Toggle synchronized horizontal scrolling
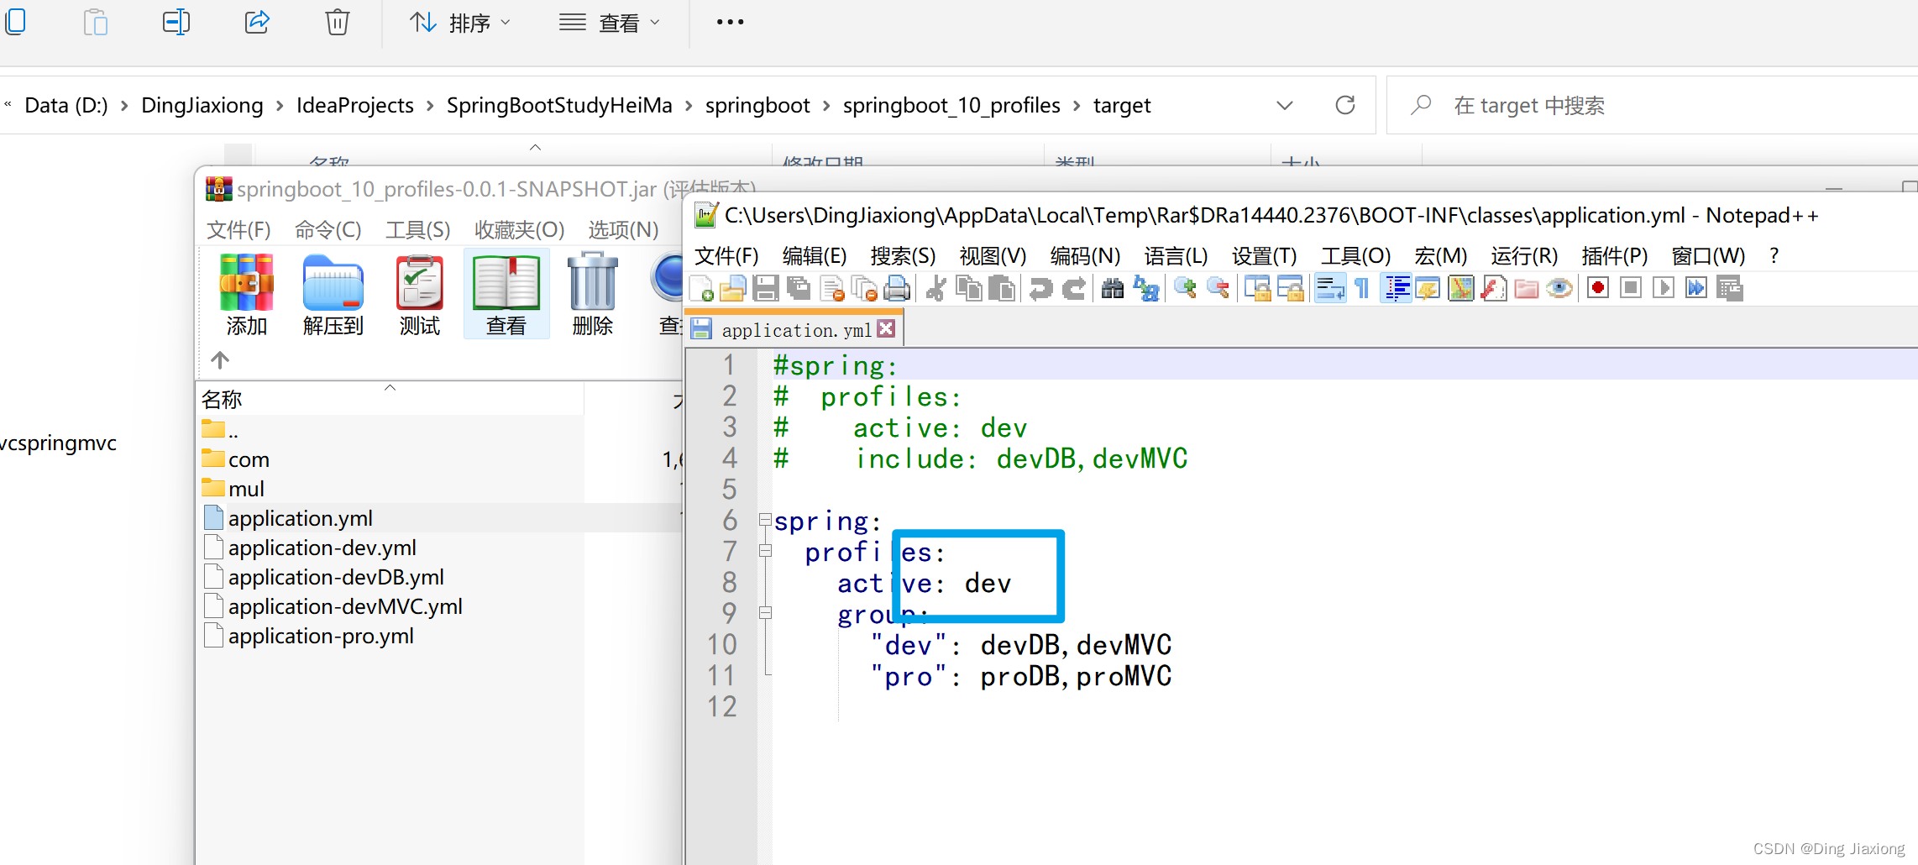 click(x=1290, y=289)
